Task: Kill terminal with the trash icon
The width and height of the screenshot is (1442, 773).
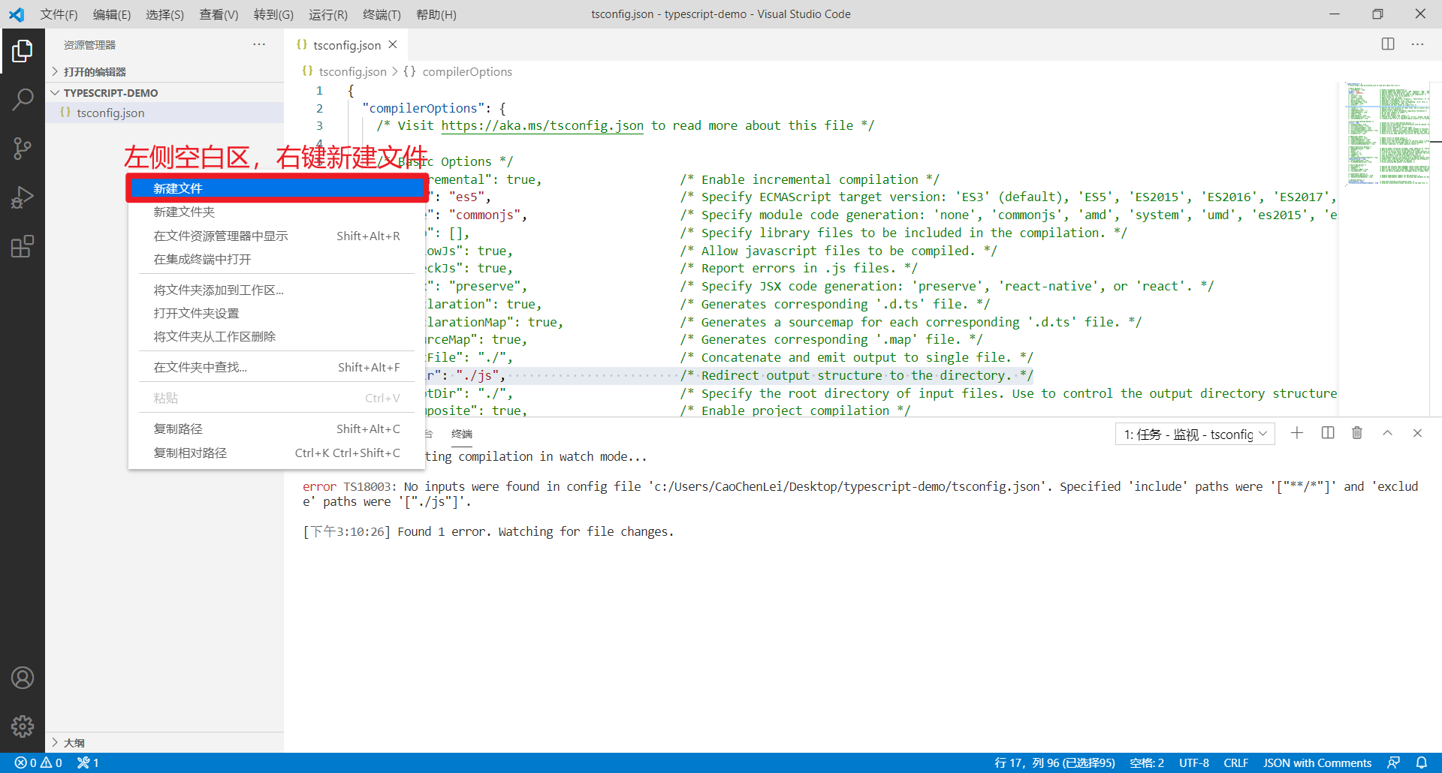Action: 1357,433
